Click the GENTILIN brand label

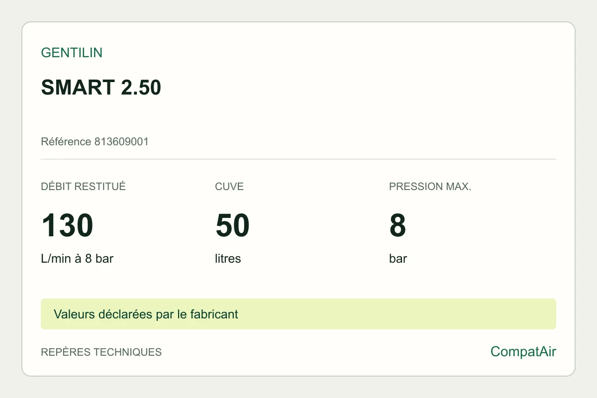72,53
